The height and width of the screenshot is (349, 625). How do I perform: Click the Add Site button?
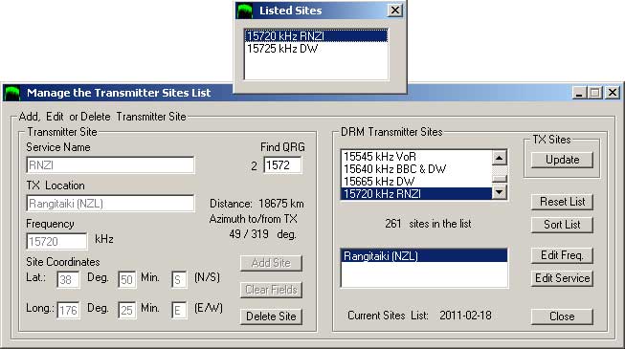coord(271,263)
